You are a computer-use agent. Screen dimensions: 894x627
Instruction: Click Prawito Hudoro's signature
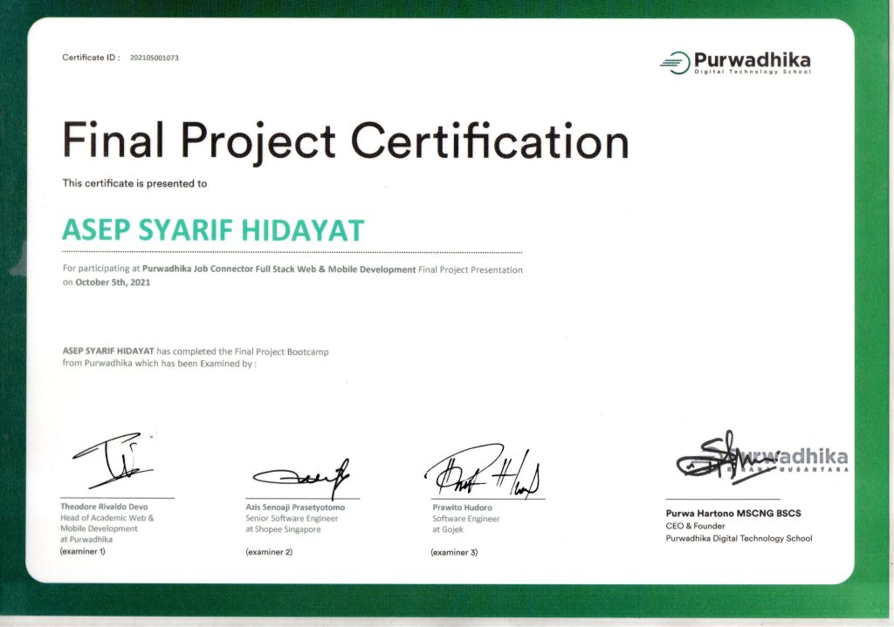(482, 474)
